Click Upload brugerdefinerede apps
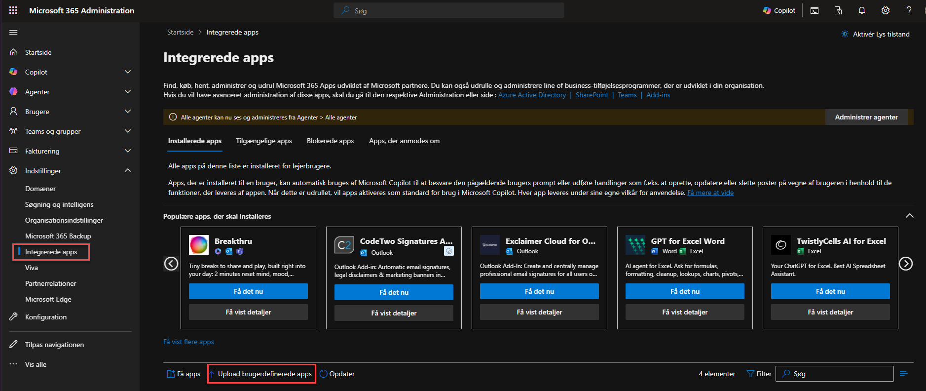The height and width of the screenshot is (391, 926). tap(261, 374)
